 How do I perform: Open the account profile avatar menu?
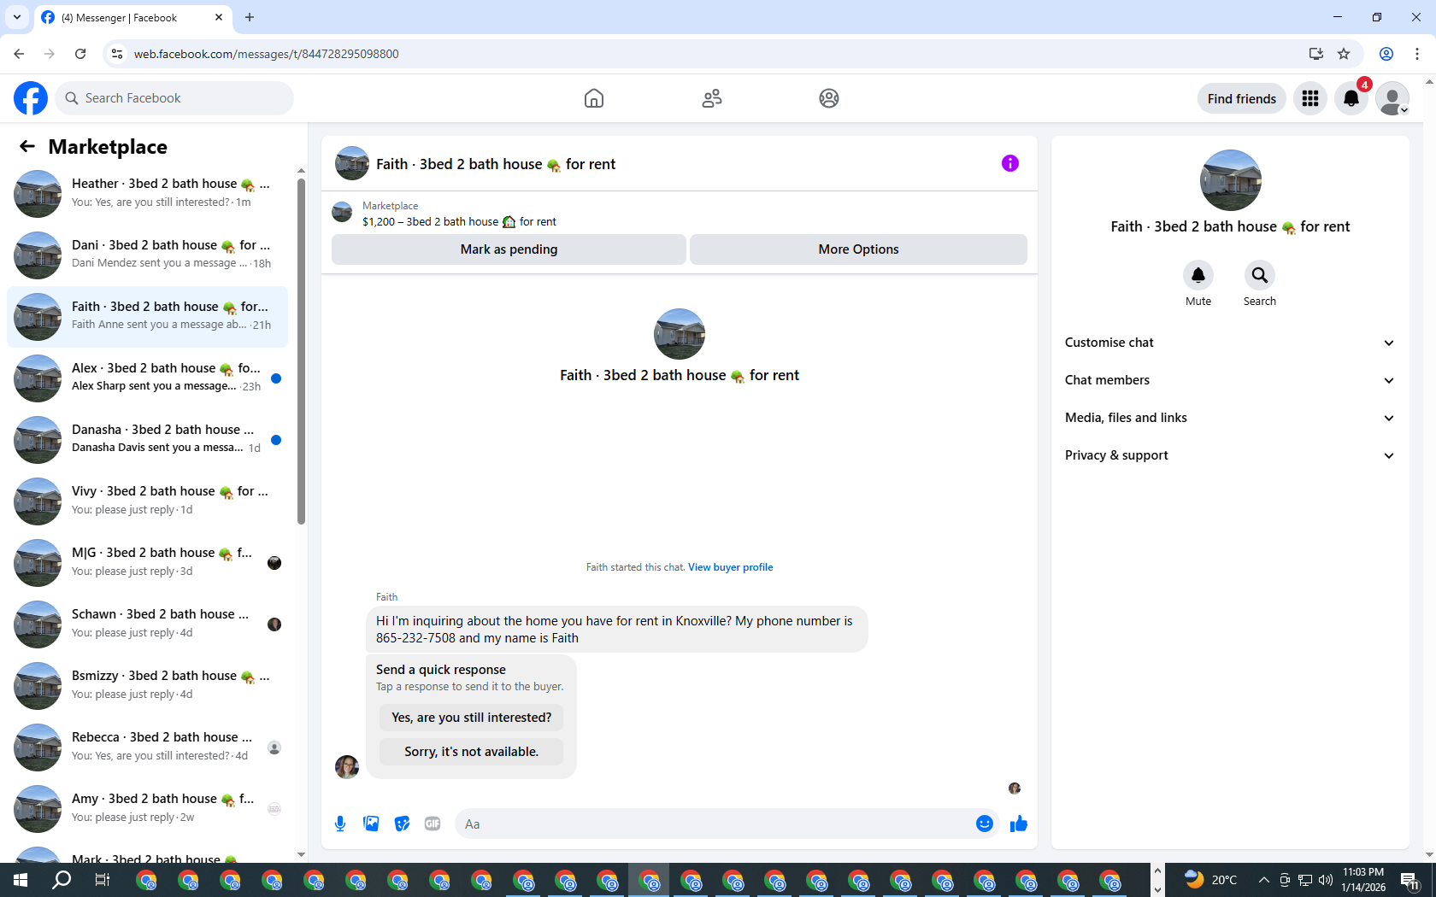click(1392, 98)
